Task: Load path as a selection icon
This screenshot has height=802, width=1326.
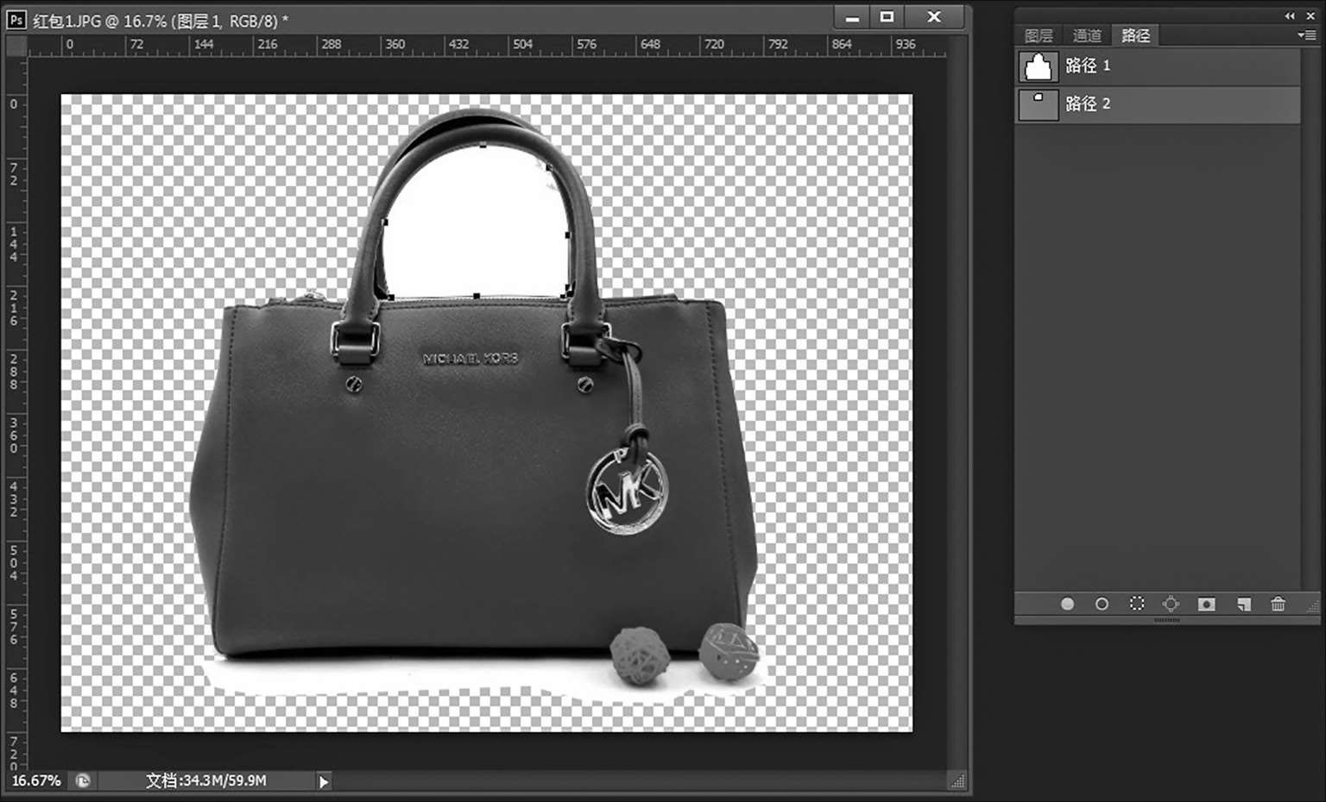Action: pos(1137,605)
